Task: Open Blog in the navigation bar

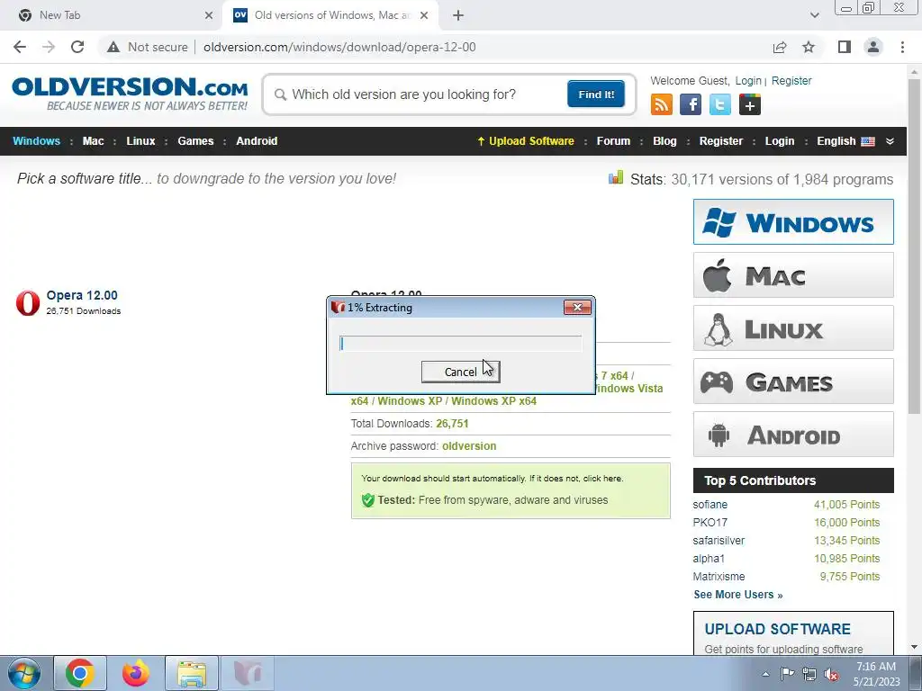Action: (x=664, y=141)
